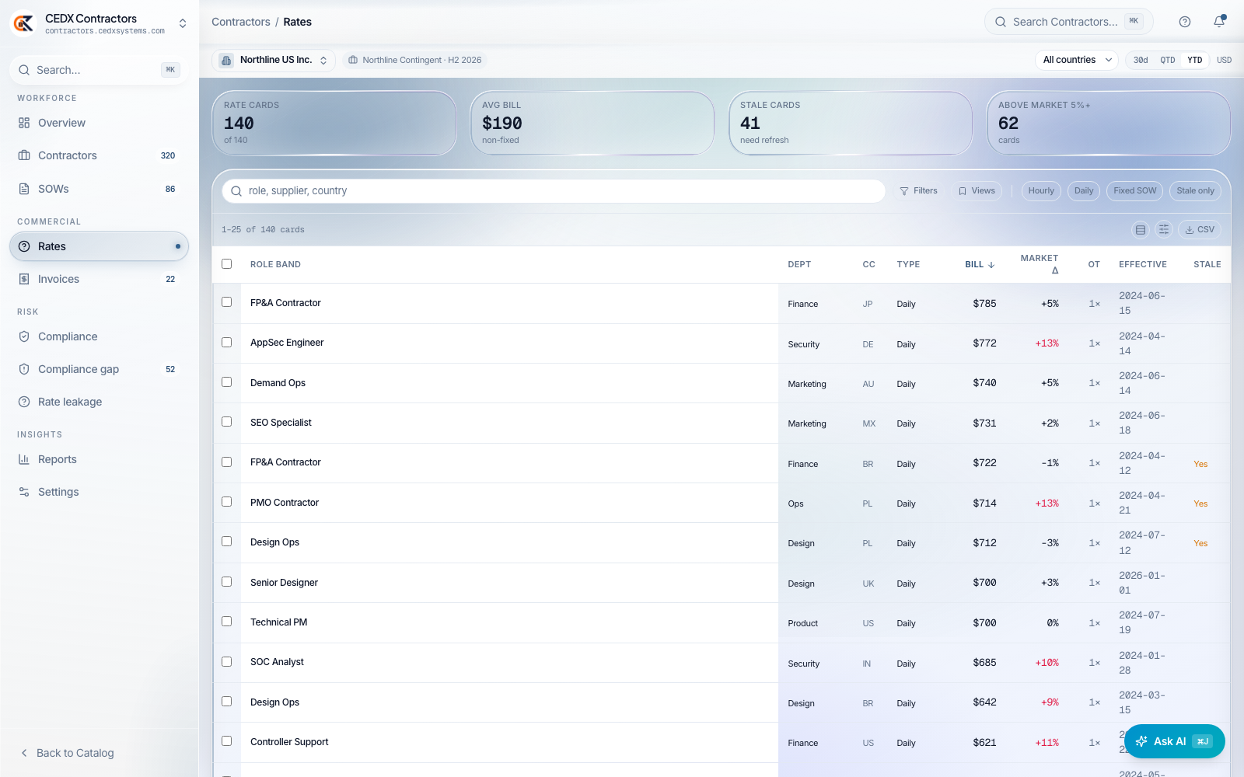This screenshot has height=777, width=1244.
Task: Select the QTD range tab
Action: pos(1168,60)
